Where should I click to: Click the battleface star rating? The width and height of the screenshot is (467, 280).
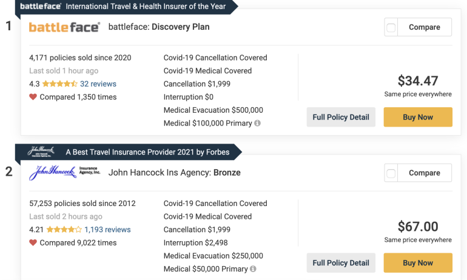59,84
